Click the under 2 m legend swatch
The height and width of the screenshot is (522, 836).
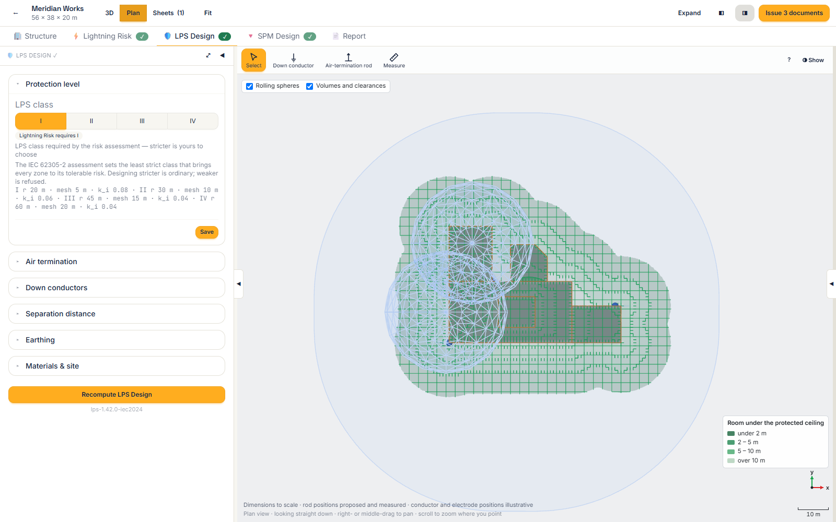click(731, 433)
